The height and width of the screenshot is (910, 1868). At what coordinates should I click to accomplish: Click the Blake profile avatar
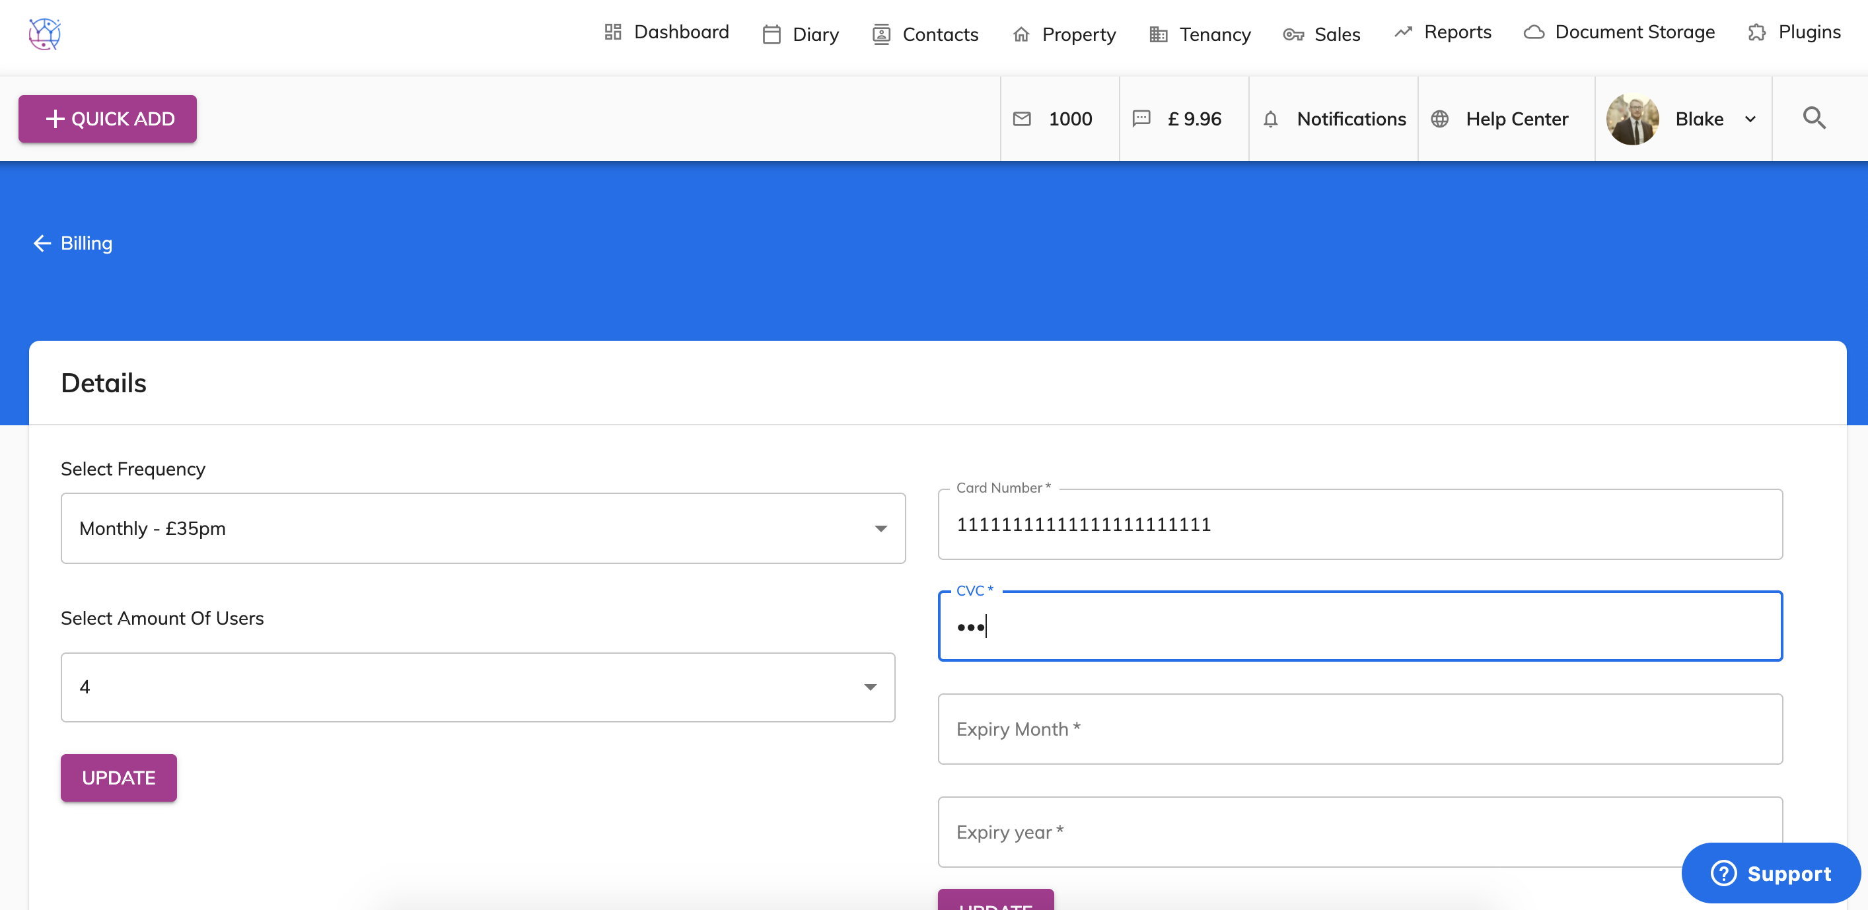click(x=1632, y=119)
